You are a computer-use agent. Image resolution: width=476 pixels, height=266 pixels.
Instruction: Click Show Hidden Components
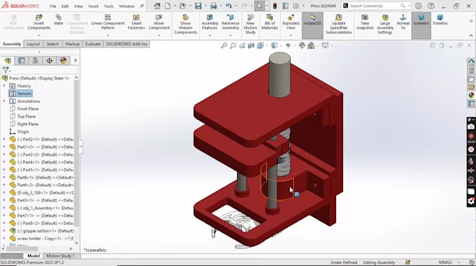coord(185,24)
